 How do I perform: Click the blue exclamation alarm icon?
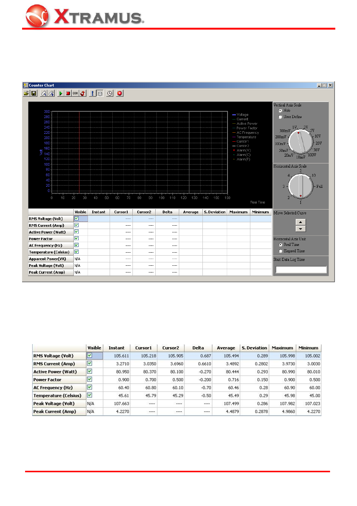click(93, 93)
